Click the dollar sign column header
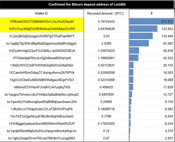The image size is (175, 142). tap(152, 13)
